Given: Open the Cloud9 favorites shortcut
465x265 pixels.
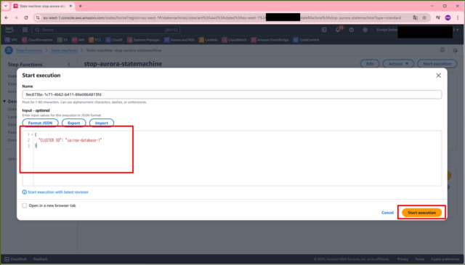Looking at the screenshot, I should tap(114, 40).
